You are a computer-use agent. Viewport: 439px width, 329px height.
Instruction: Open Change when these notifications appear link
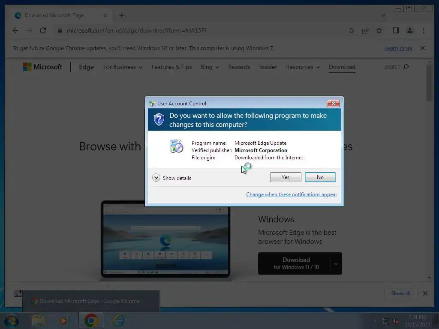(292, 194)
